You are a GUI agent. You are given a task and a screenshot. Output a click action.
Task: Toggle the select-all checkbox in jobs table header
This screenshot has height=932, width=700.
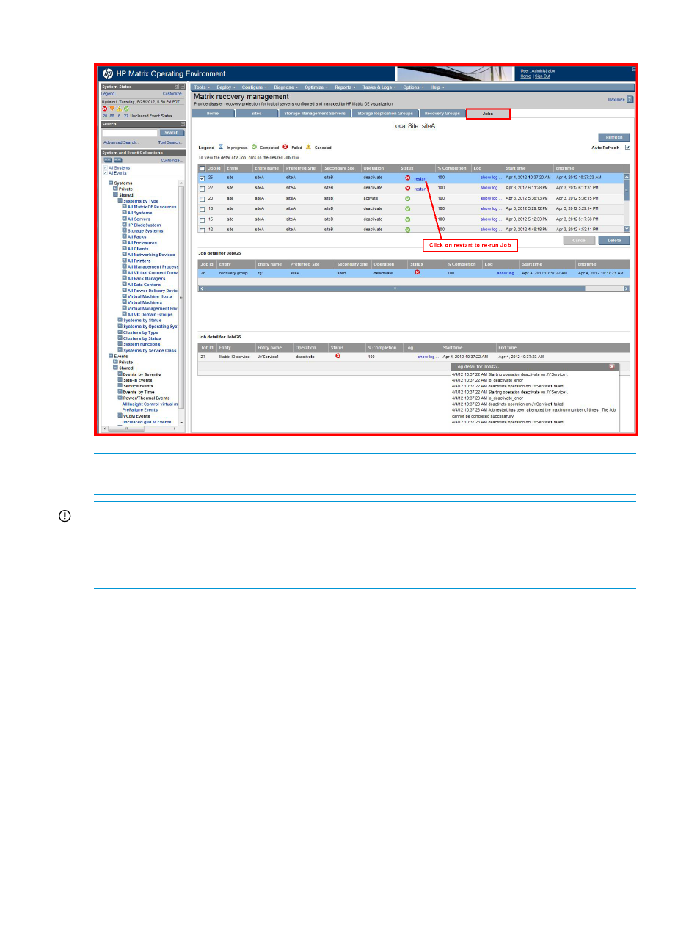pos(203,168)
